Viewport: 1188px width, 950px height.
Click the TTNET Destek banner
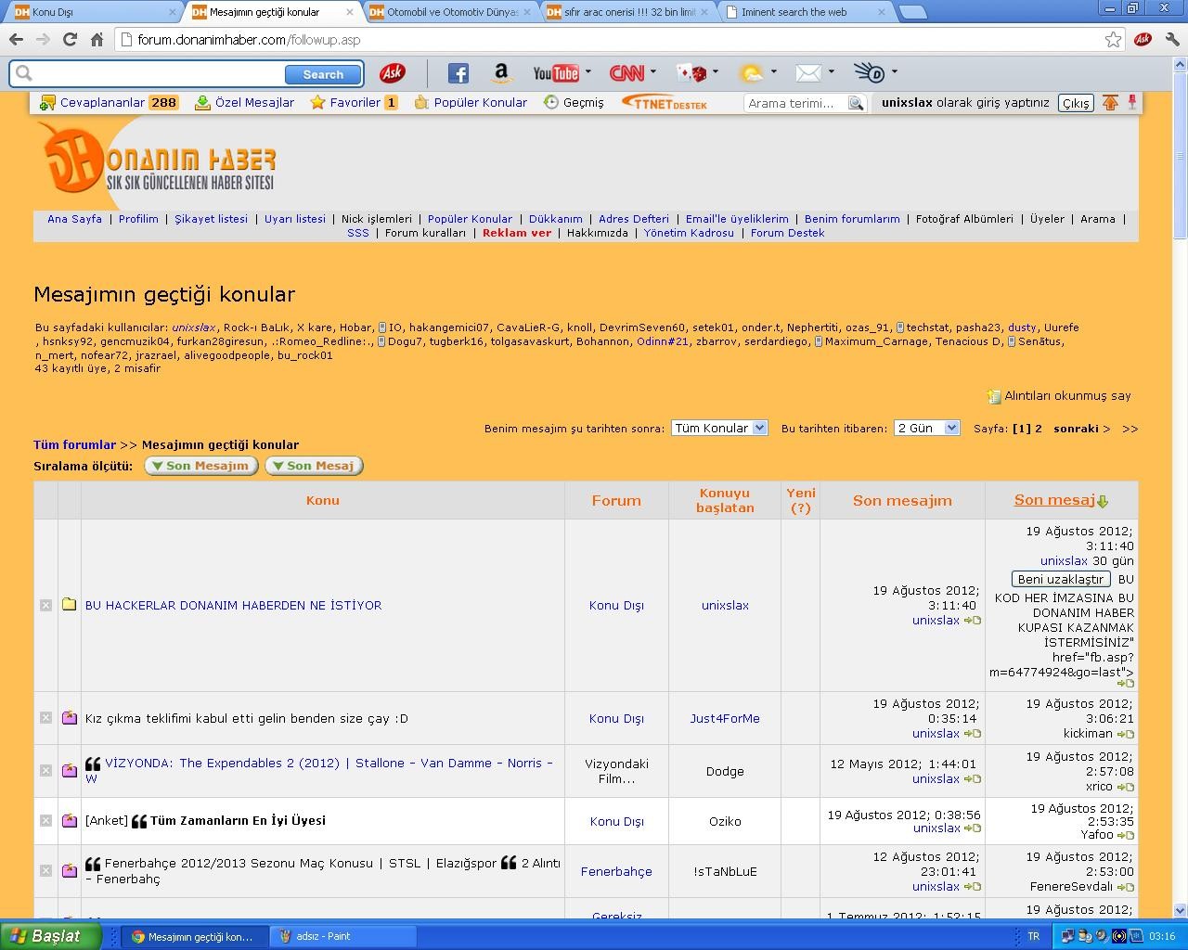click(x=665, y=103)
